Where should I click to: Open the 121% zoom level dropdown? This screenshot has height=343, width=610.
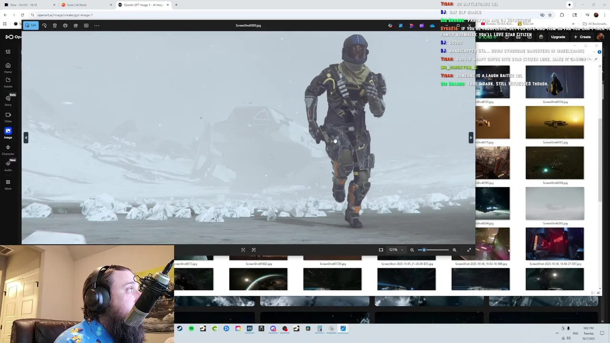point(396,250)
